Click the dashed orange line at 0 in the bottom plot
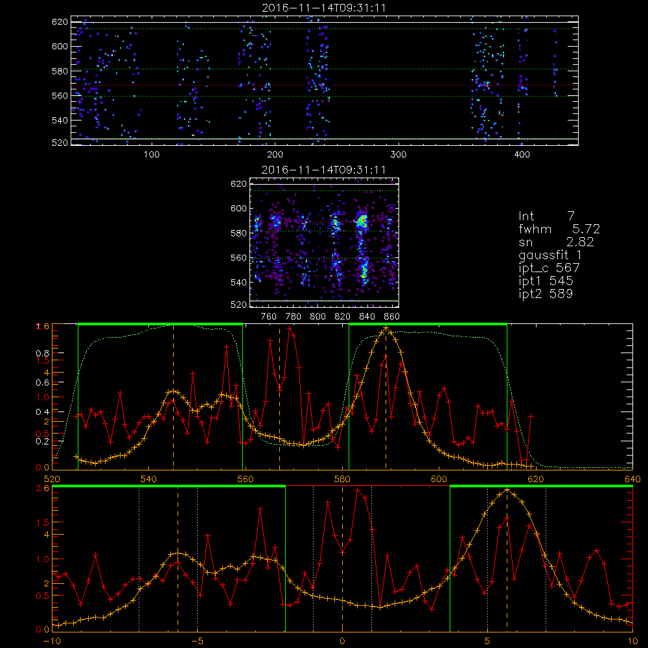Screen dimensions: 648x648 pos(342,558)
